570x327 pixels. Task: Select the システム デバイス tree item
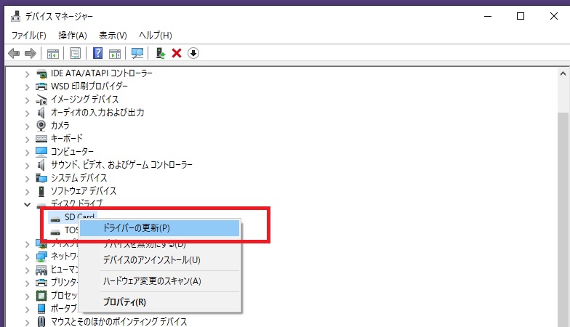coord(79,178)
